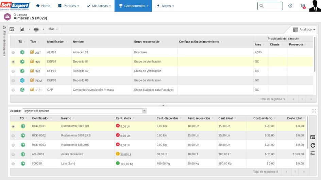Select radio button for ROD-0002 item
Screen dimensions: 321x180
(x=13, y=136)
